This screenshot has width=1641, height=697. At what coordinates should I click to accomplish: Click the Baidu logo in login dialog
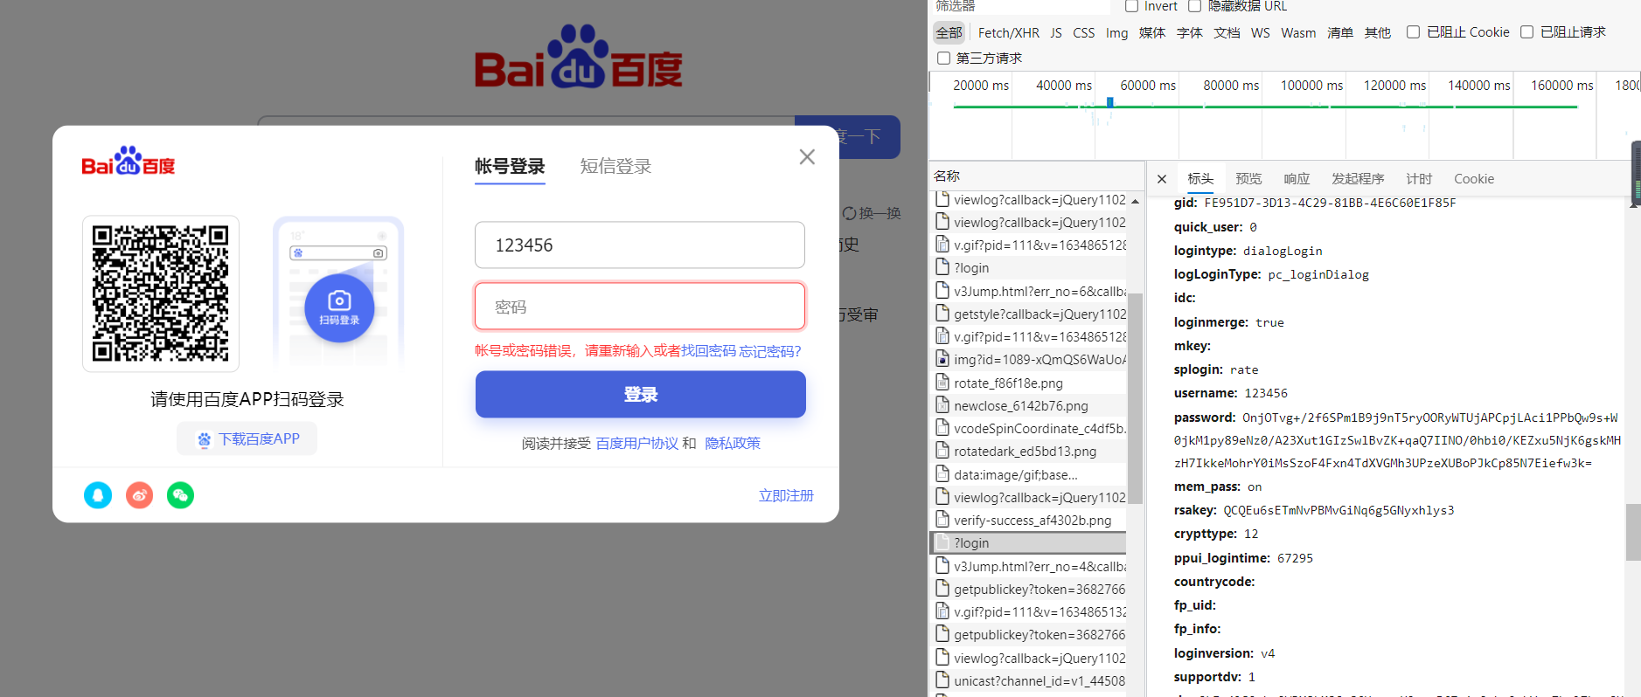(x=129, y=162)
